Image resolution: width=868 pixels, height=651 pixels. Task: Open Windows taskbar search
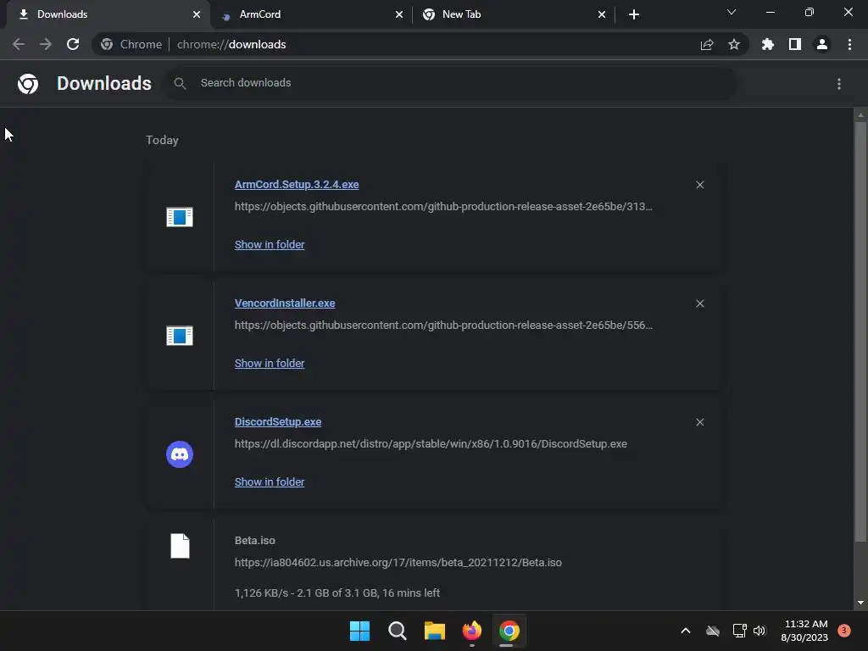[397, 631]
